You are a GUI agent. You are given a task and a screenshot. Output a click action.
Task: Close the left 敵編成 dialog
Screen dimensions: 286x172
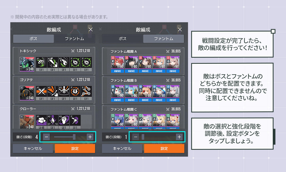pyautogui.click(x=91, y=30)
